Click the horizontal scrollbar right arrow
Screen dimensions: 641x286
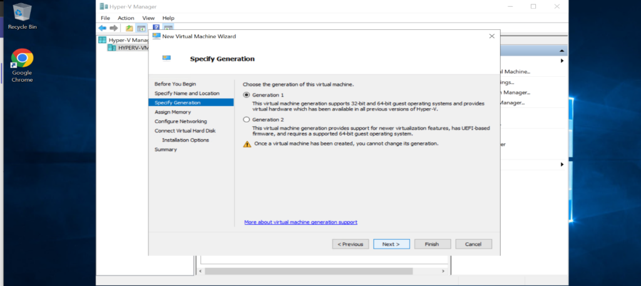(x=443, y=271)
